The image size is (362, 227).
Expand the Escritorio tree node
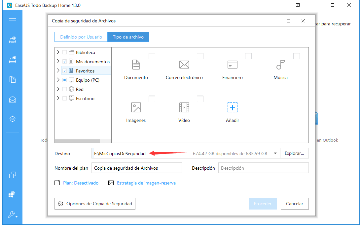58,98
